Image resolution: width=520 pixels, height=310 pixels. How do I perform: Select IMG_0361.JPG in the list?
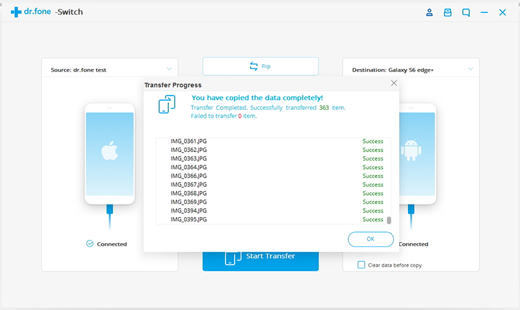tap(188, 141)
